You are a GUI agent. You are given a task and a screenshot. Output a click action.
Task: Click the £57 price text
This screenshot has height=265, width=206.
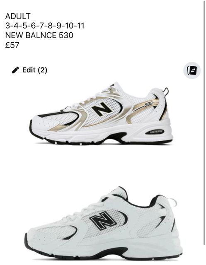pos(12,45)
